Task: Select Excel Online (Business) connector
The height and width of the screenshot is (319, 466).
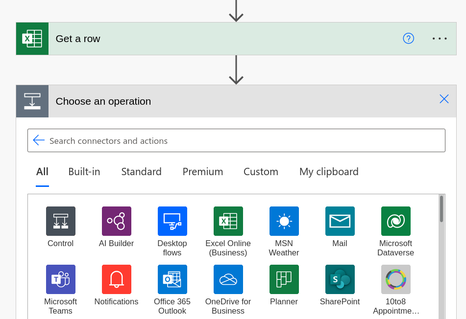Action: tap(228, 221)
